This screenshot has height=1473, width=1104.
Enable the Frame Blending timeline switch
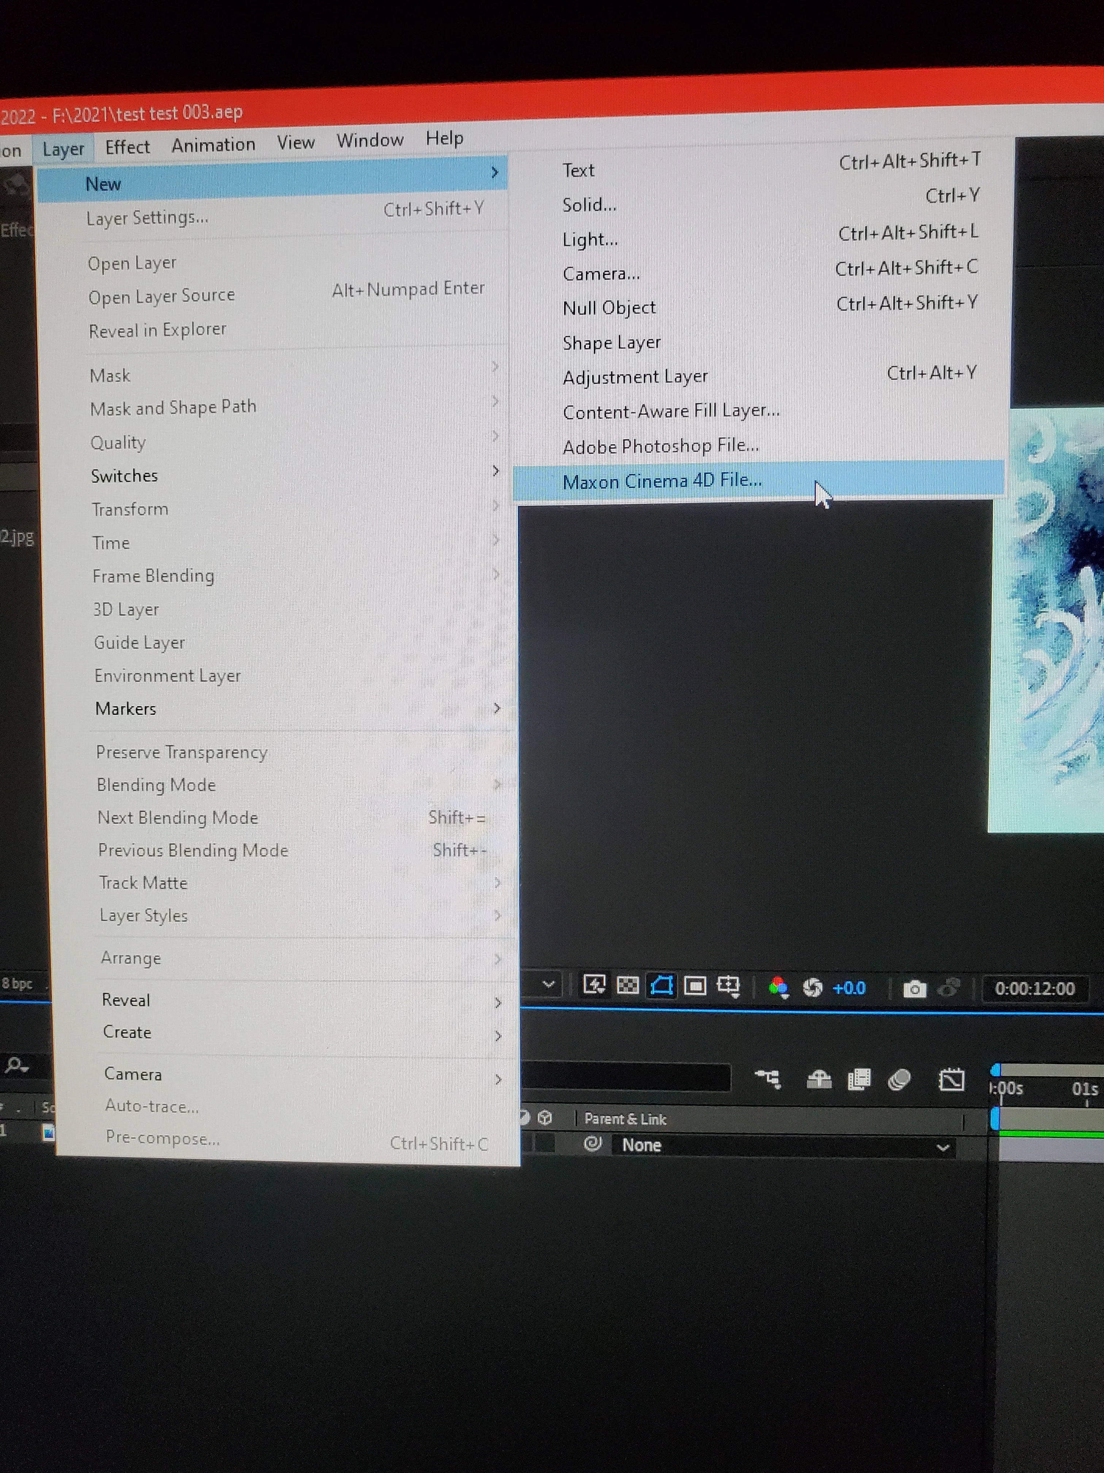tap(859, 1079)
